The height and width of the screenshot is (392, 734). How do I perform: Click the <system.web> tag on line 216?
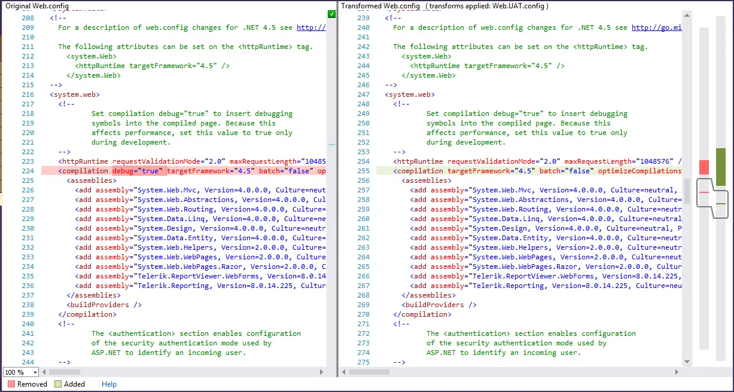(x=75, y=94)
